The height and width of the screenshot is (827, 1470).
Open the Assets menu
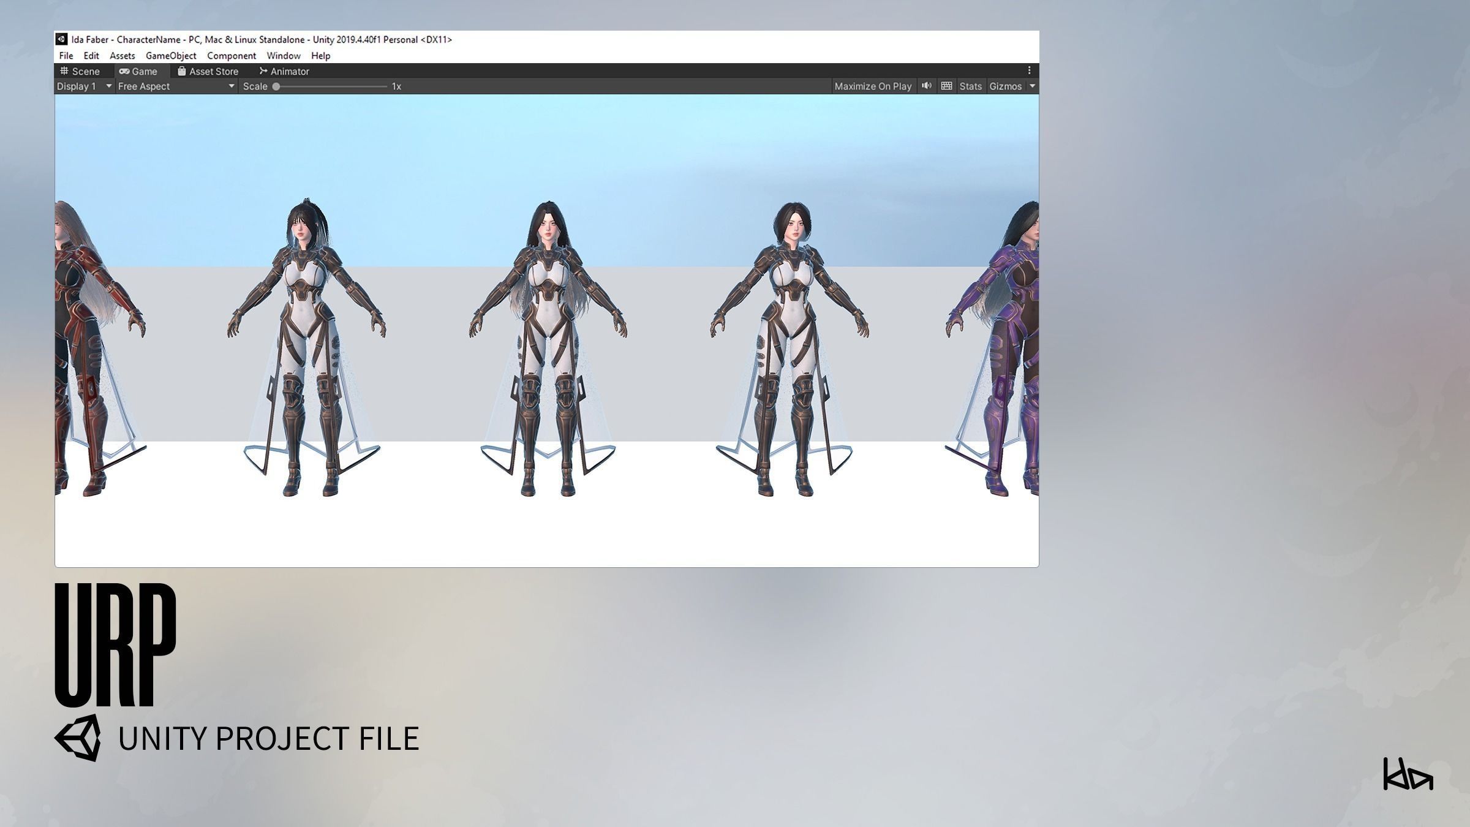coord(122,56)
